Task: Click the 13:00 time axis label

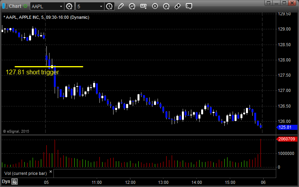Action: [x=163, y=182]
